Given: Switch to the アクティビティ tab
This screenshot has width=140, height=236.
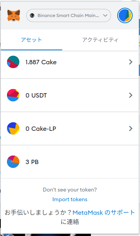Looking at the screenshot, I should 100,40.
